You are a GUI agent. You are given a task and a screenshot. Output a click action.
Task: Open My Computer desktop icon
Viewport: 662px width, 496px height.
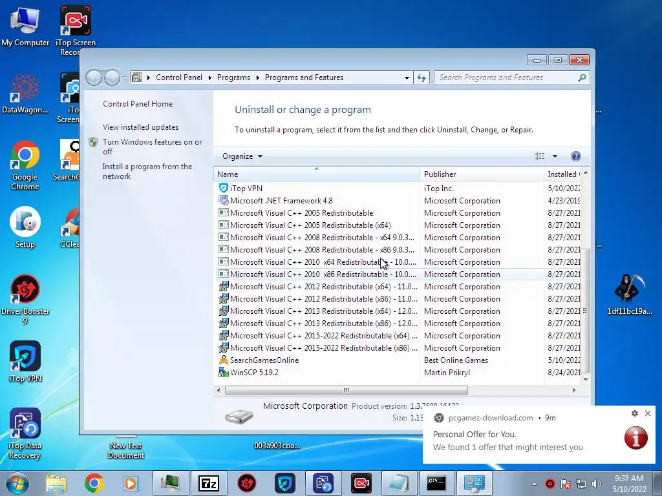pyautogui.click(x=25, y=26)
